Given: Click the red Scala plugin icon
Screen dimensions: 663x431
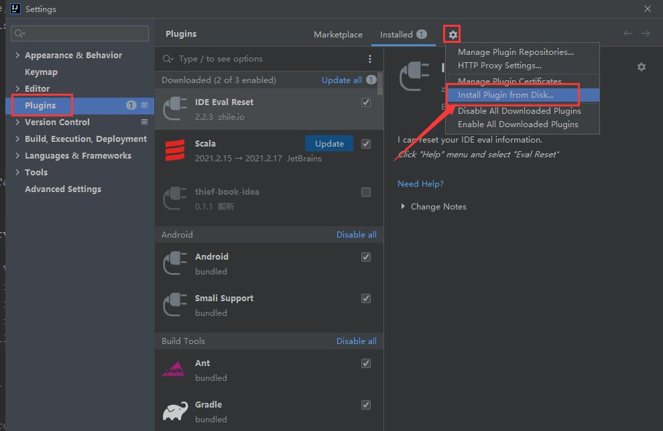Looking at the screenshot, I should click(x=174, y=151).
